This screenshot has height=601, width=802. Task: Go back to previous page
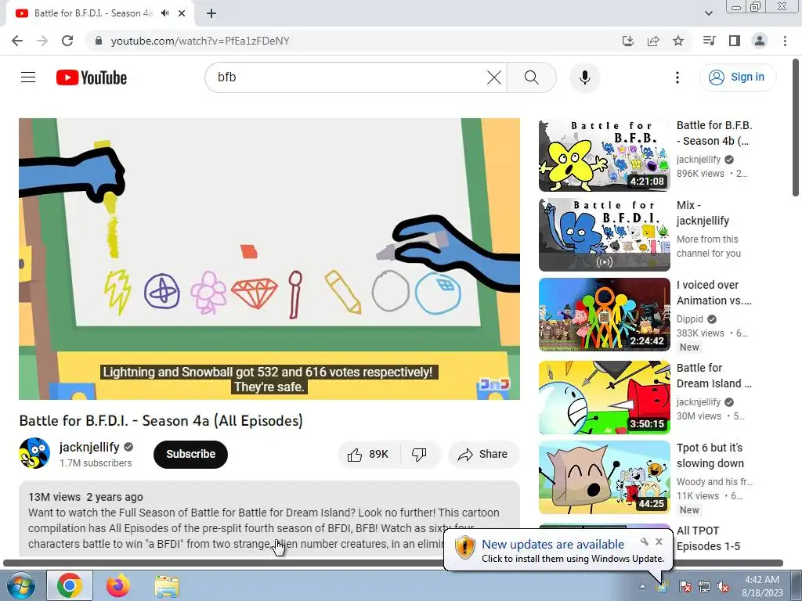(17, 41)
